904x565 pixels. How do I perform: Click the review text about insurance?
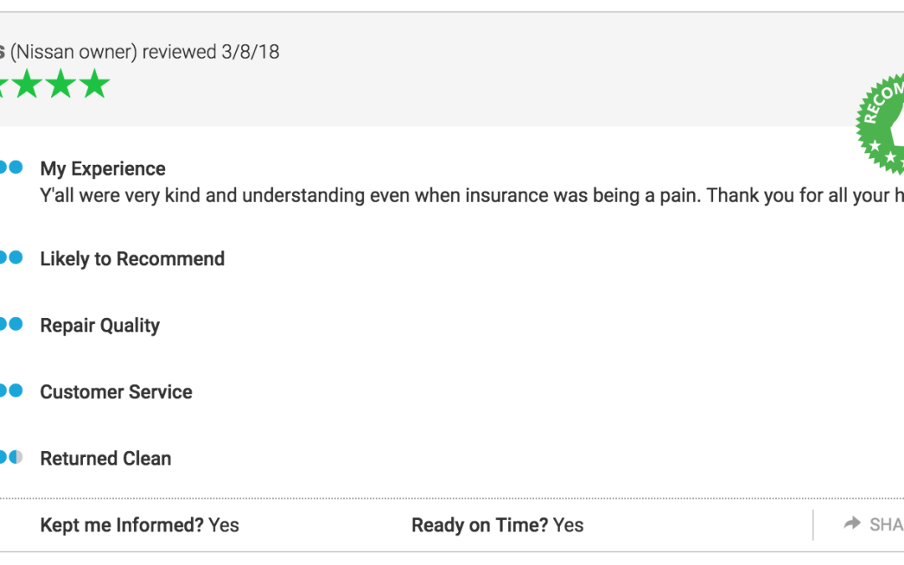(x=471, y=196)
